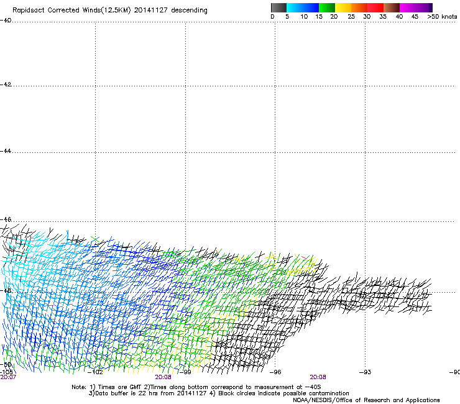Select the brown 35-40 knots color bar segment
This screenshot has width=460, height=404.
(x=392, y=7)
